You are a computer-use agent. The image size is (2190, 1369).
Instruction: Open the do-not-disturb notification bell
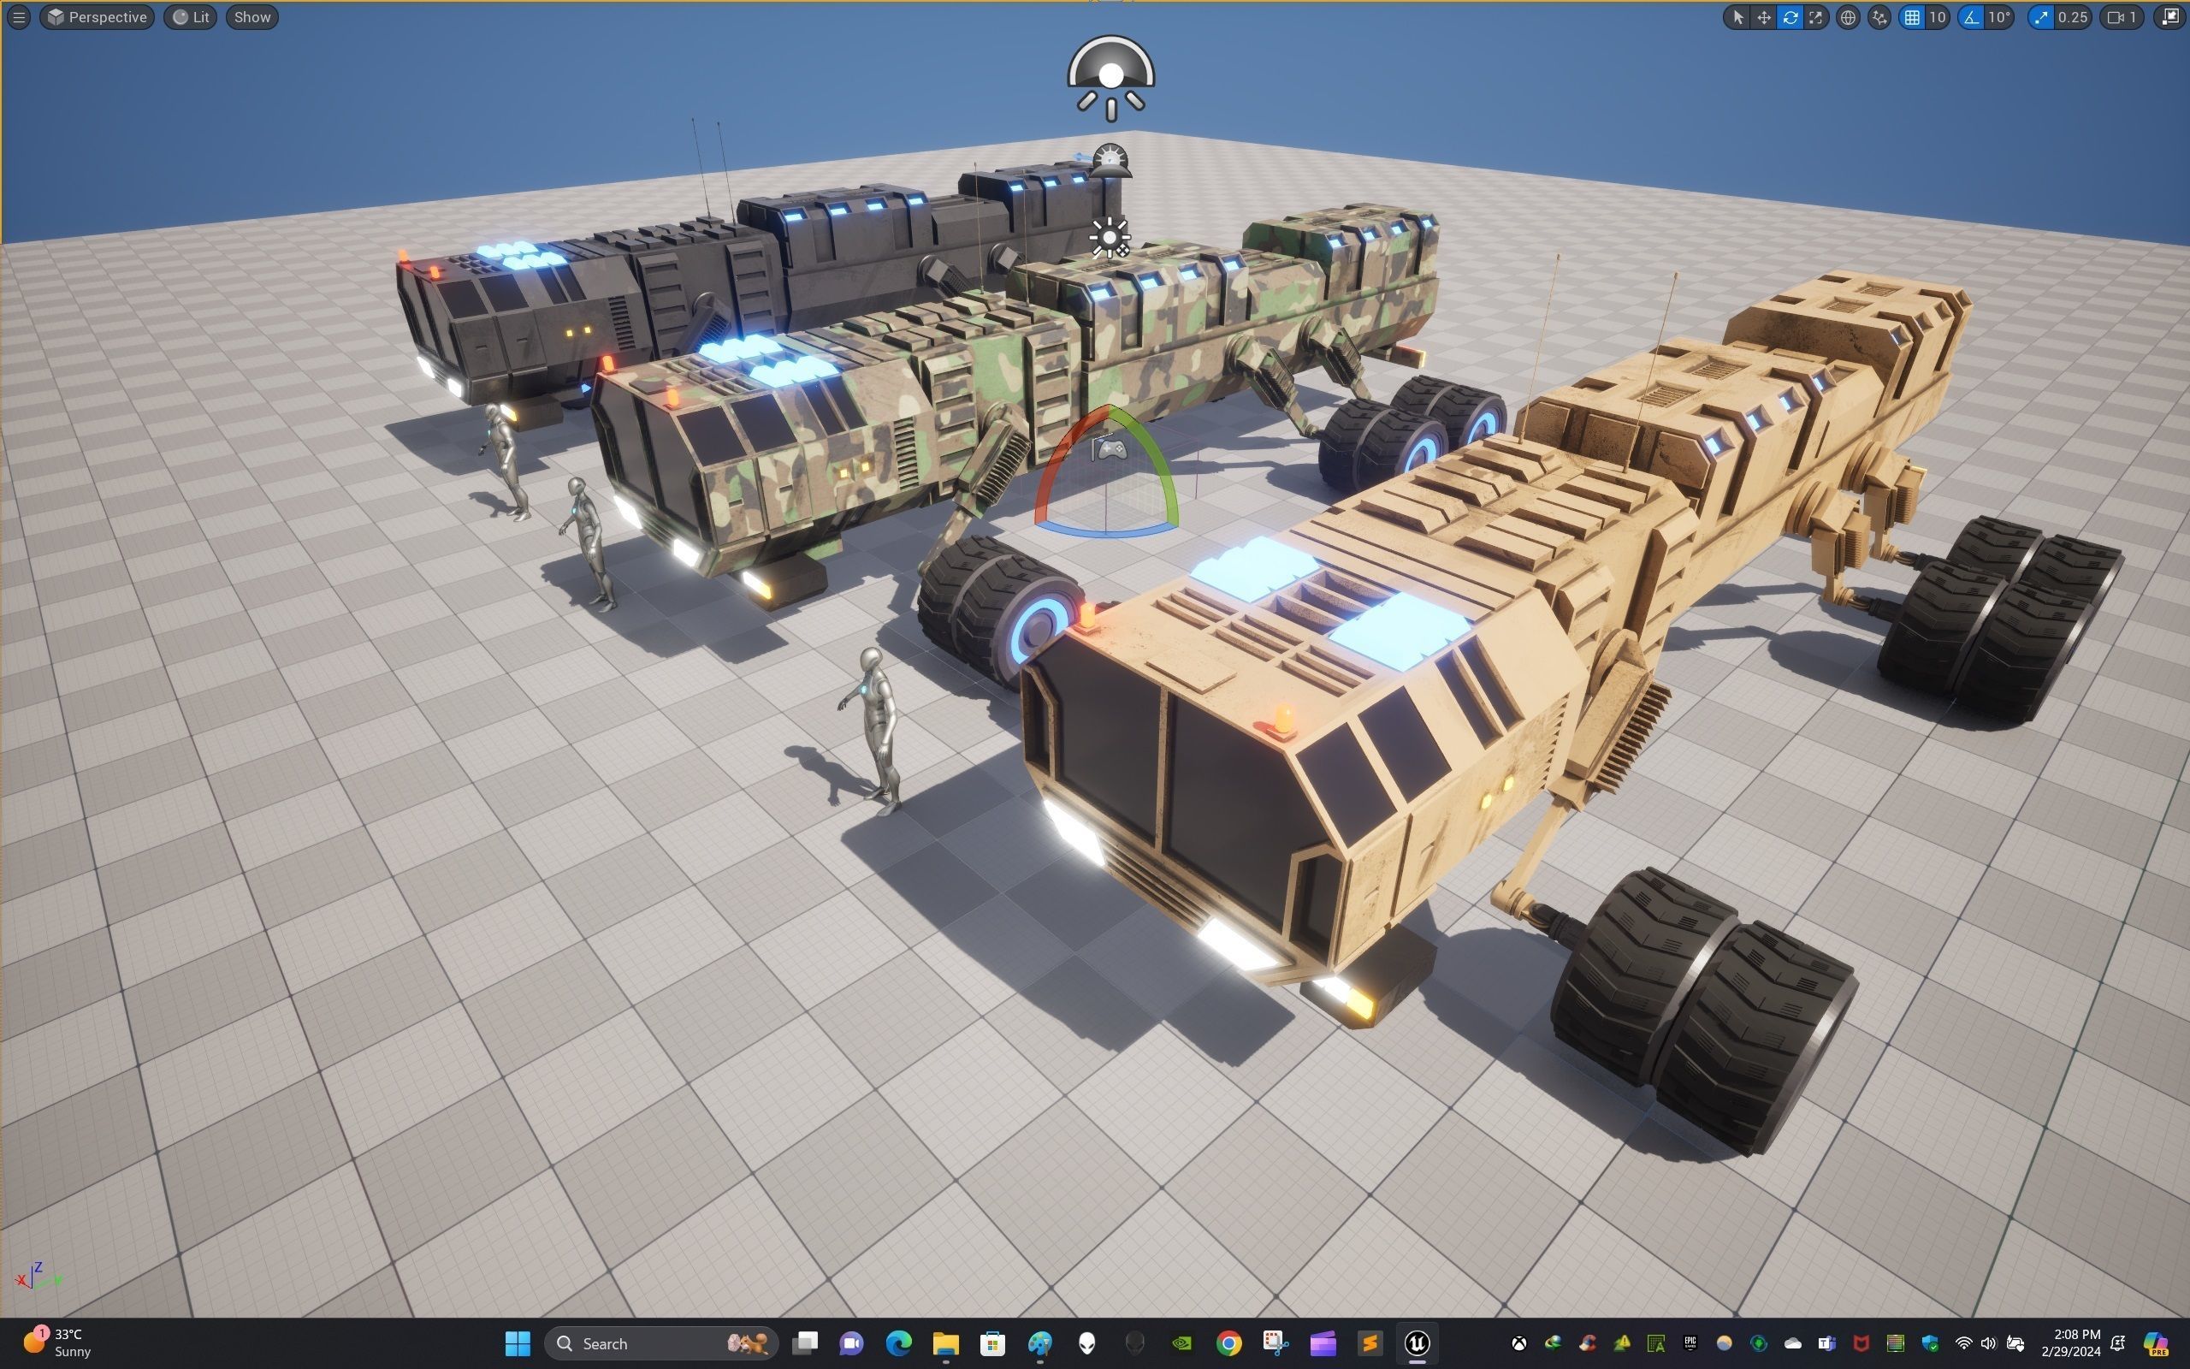click(x=2117, y=1342)
